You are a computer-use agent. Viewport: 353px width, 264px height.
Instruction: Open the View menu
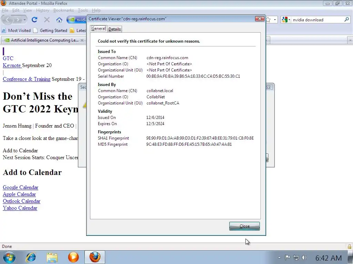coord(28,10)
